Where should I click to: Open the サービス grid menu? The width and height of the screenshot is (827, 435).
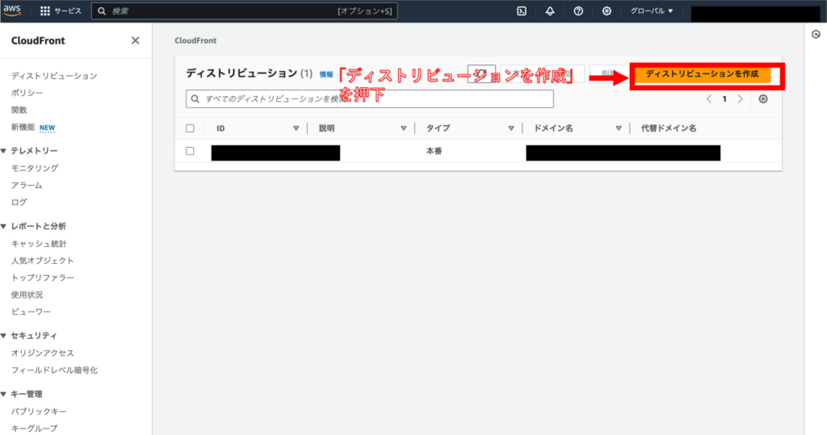pos(61,11)
